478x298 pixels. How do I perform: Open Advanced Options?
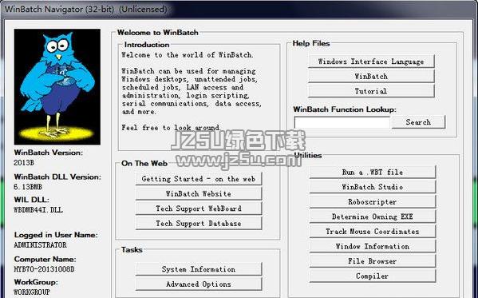[199, 284]
